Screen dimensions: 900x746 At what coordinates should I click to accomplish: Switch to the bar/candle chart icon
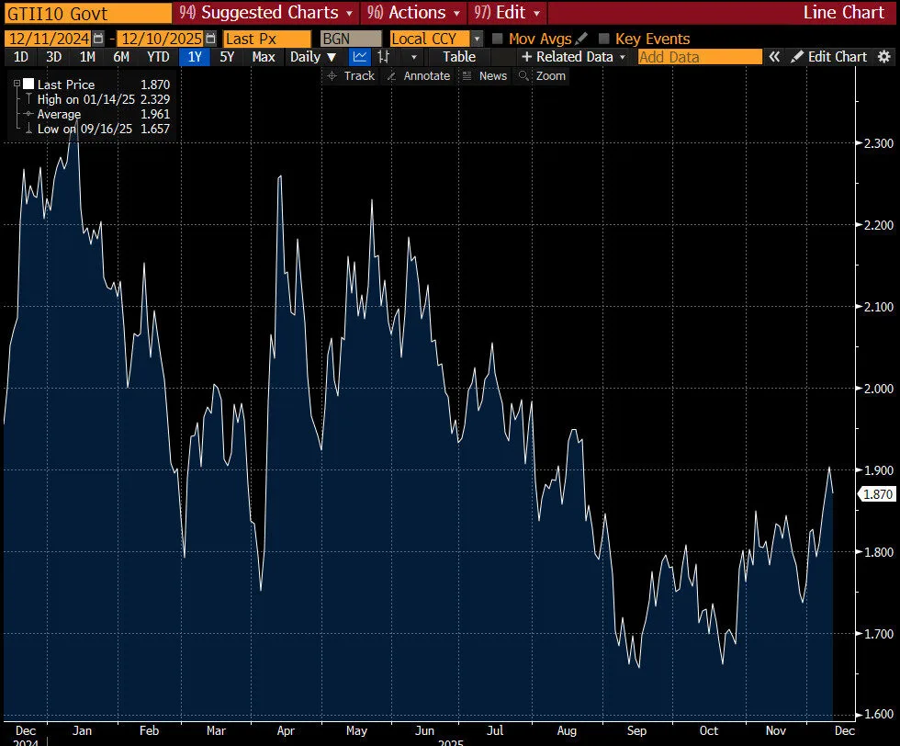384,57
